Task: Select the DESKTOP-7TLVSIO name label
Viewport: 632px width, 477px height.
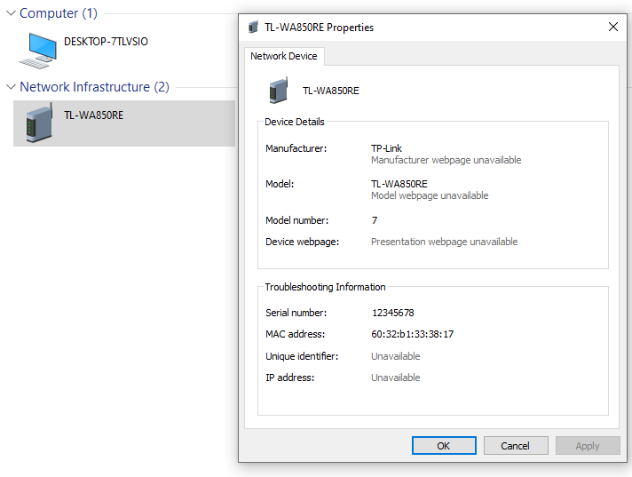Action: (106, 42)
